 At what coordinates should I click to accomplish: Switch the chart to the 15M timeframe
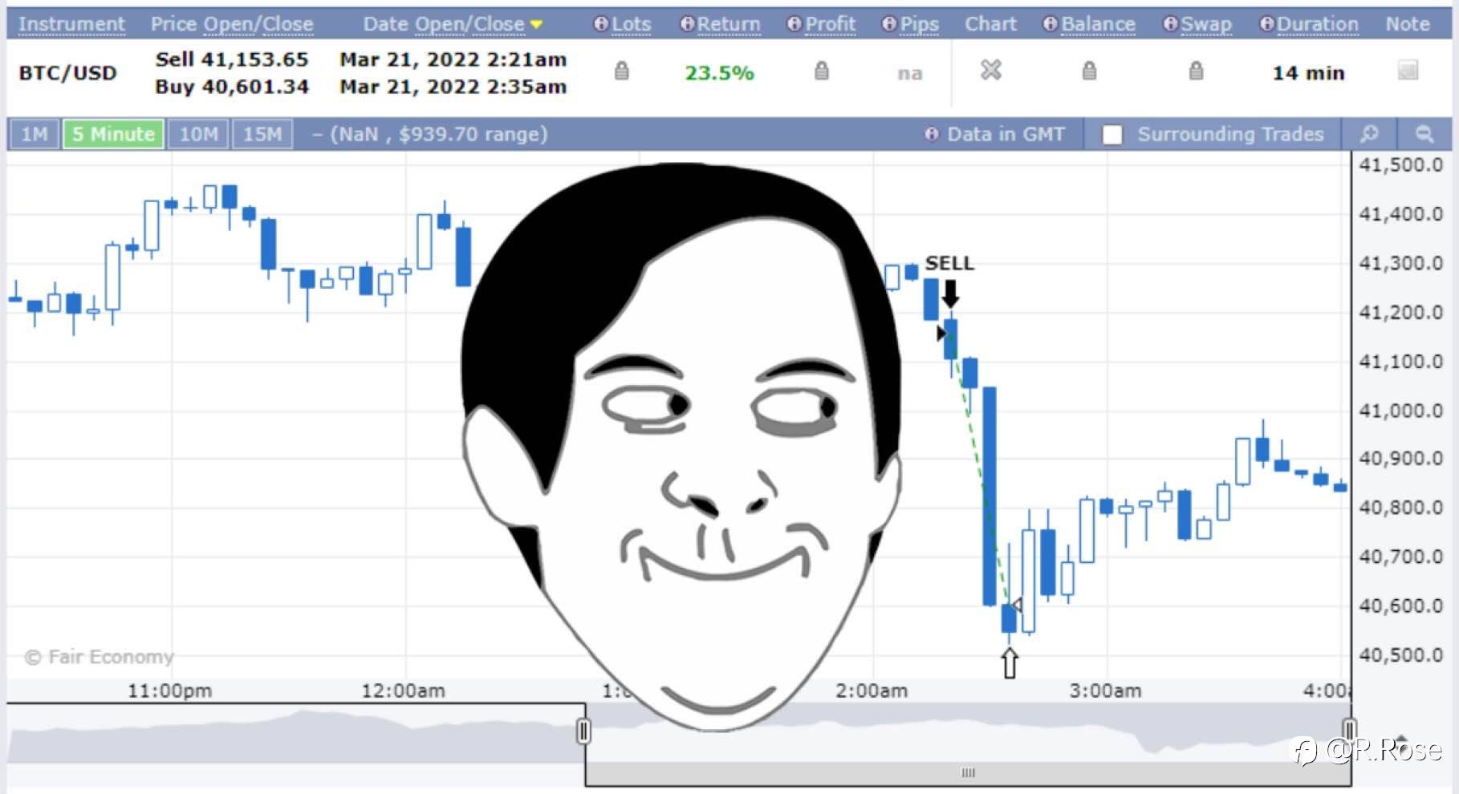tap(262, 134)
